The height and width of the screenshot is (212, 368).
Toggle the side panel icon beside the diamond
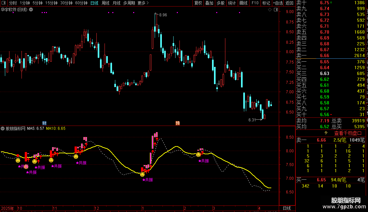[276, 10]
